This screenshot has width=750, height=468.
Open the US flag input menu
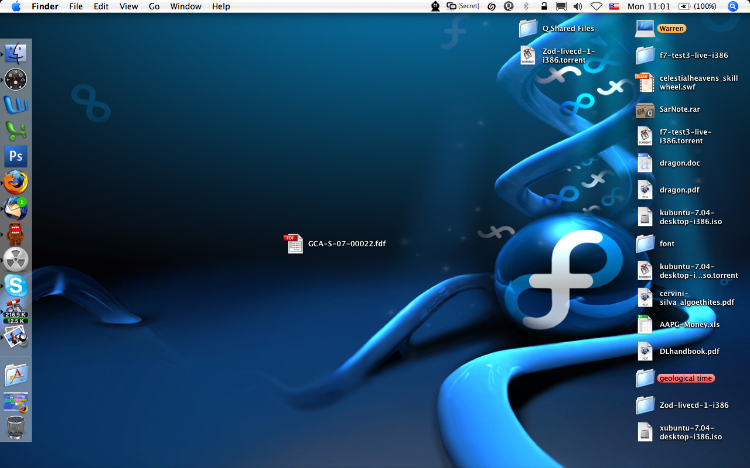pyautogui.click(x=614, y=6)
